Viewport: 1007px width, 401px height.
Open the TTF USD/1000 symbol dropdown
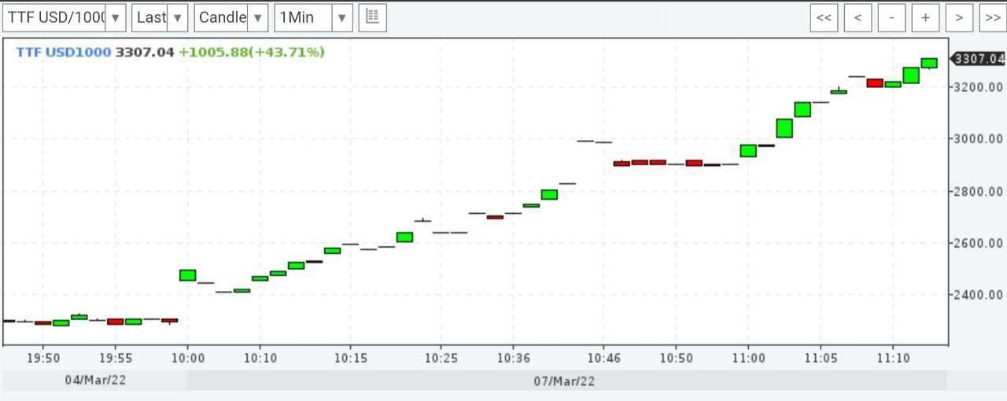pos(65,17)
